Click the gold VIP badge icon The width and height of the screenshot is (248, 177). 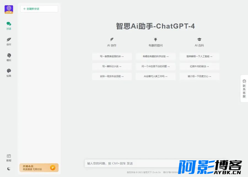[53, 168]
